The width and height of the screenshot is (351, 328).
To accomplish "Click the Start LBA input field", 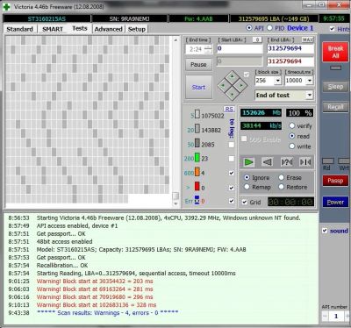I will pyautogui.click(x=240, y=48).
